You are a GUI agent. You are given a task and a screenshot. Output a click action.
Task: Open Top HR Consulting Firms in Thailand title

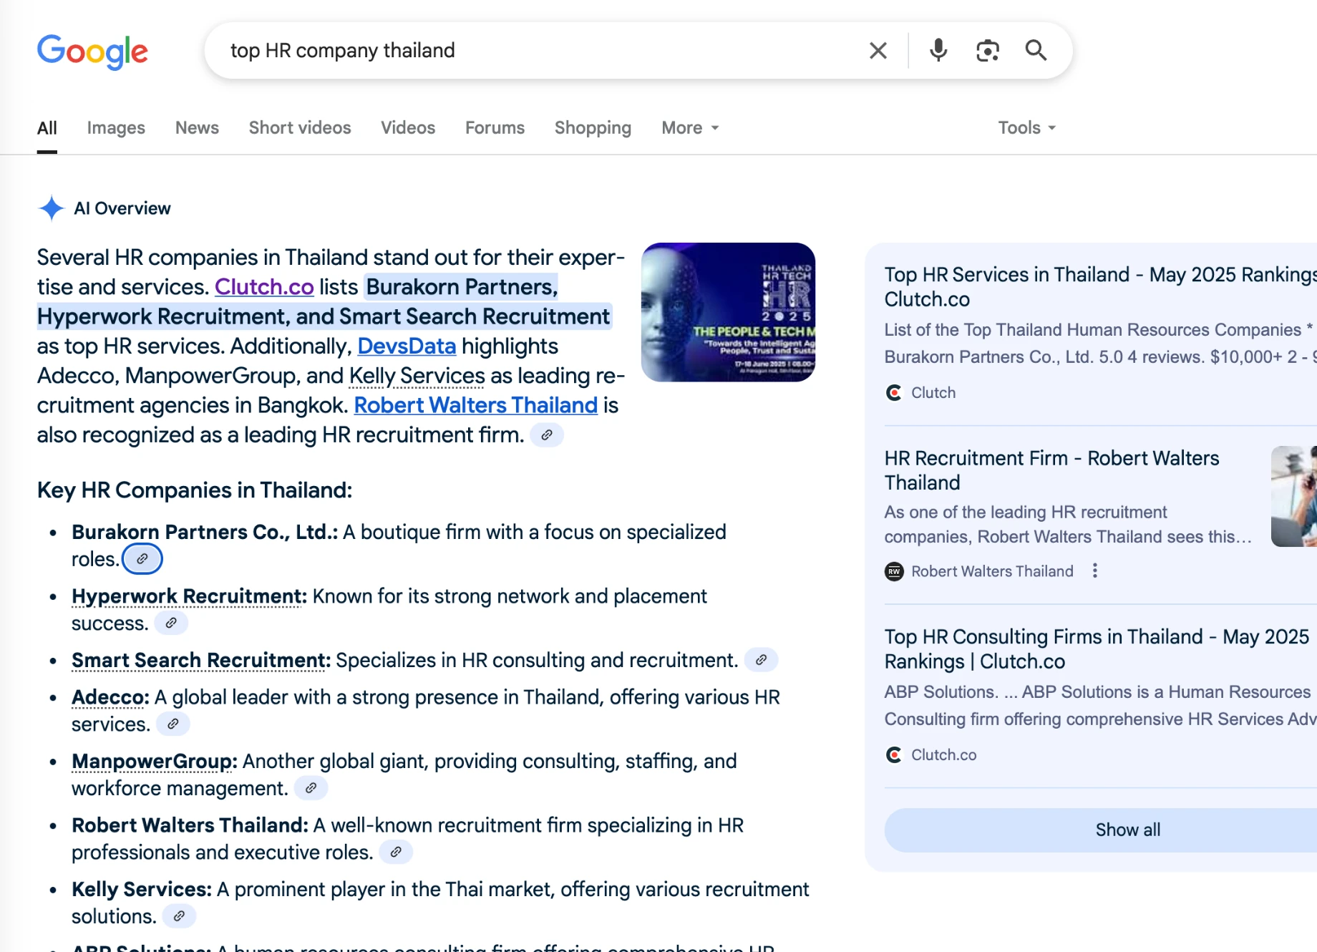coord(1097,649)
